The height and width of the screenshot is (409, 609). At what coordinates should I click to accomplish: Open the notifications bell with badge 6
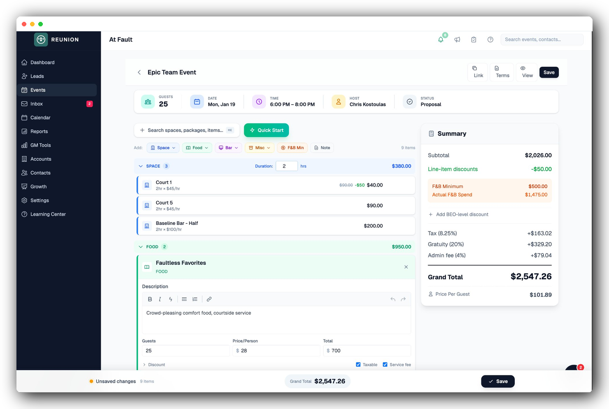coord(440,39)
